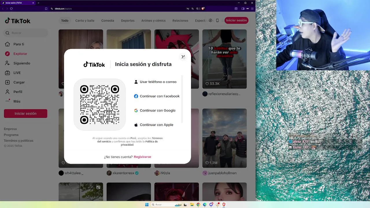
Task: Select the Todo category tab
Action: point(65,21)
